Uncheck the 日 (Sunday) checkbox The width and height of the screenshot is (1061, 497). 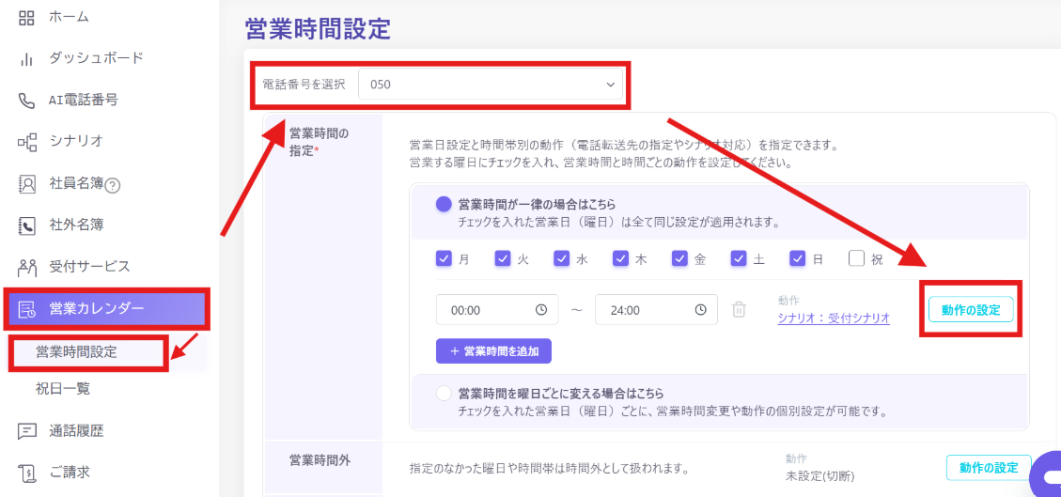(x=798, y=259)
